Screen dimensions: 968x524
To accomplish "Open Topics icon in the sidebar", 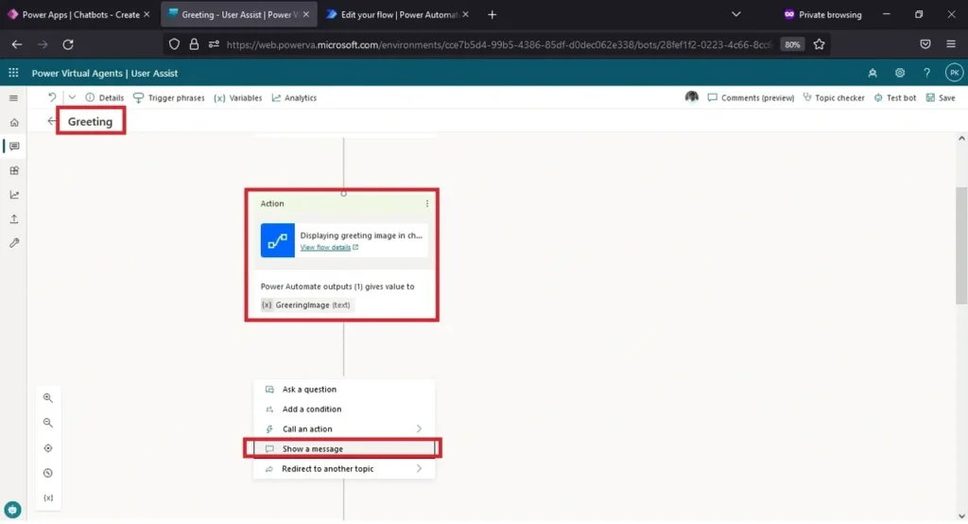I will pyautogui.click(x=14, y=147).
